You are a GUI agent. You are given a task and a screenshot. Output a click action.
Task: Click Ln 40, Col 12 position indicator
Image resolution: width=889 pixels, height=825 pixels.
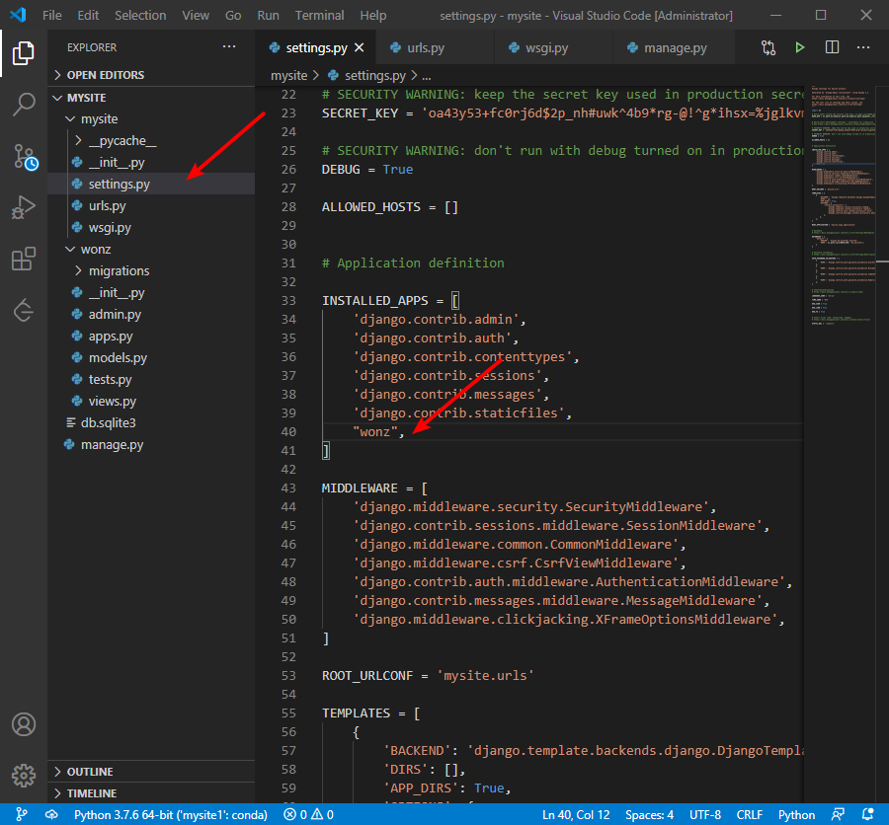coord(576,815)
